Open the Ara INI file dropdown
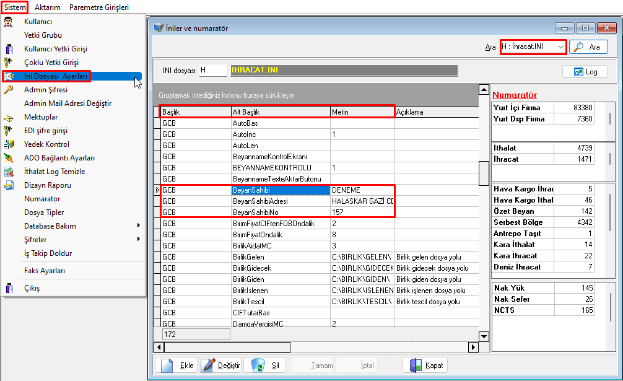 (x=560, y=47)
